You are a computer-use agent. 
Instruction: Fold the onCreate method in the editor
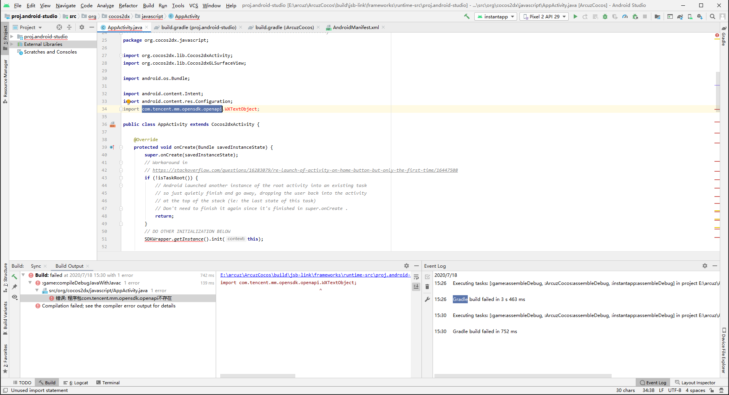pos(121,147)
